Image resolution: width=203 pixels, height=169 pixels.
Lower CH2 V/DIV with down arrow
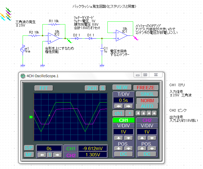coord(142,138)
